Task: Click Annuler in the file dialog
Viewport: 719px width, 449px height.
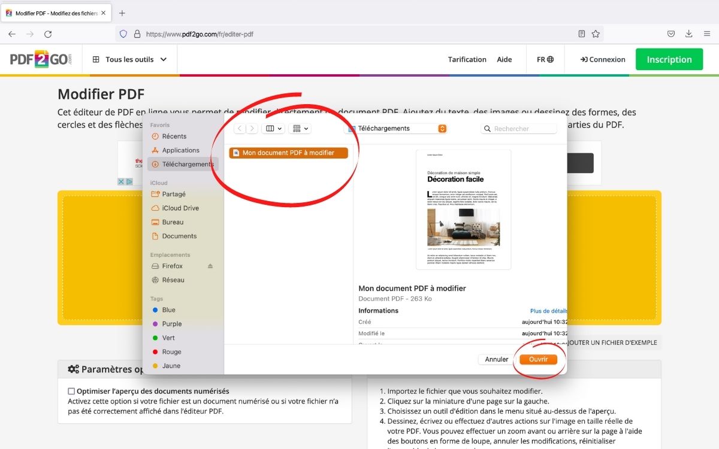Action: click(x=497, y=359)
